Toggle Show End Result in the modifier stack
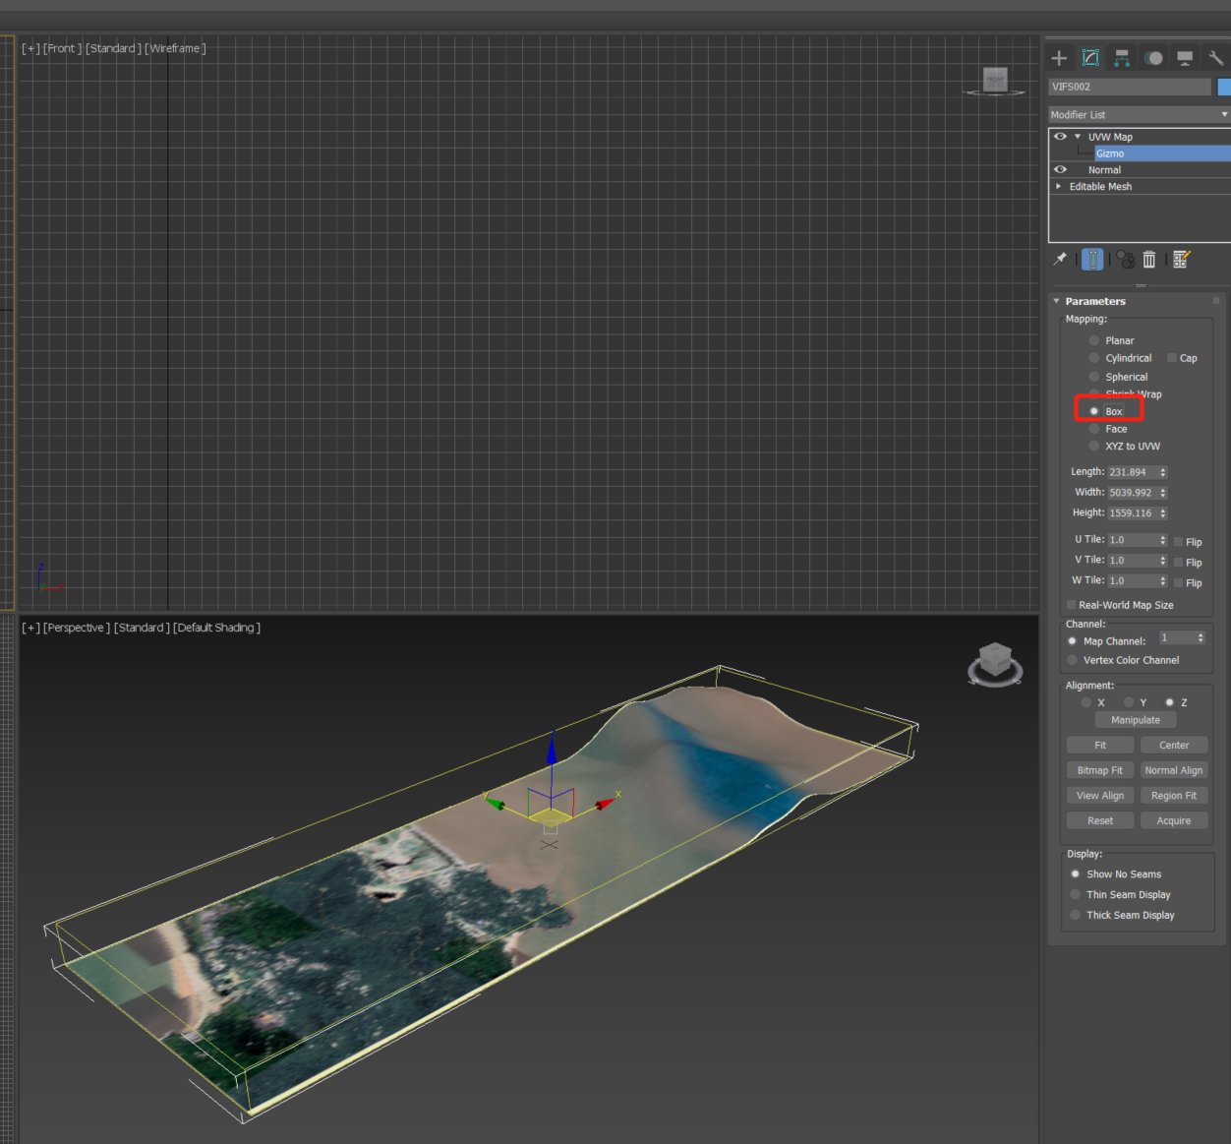 tap(1092, 259)
